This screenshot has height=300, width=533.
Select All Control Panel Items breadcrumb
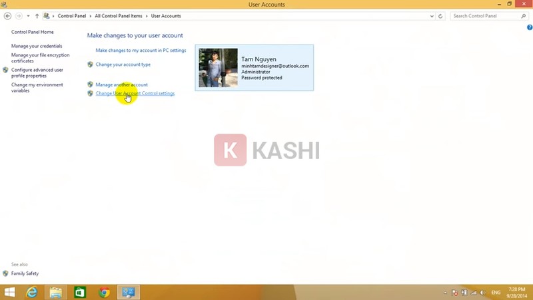pyautogui.click(x=119, y=16)
